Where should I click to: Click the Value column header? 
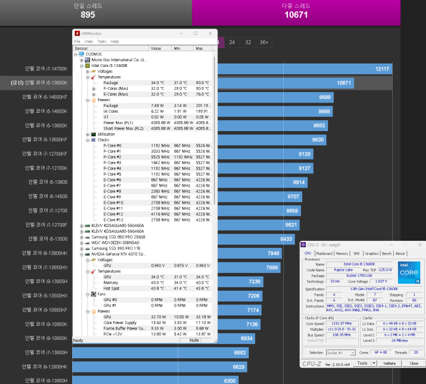(x=161, y=48)
